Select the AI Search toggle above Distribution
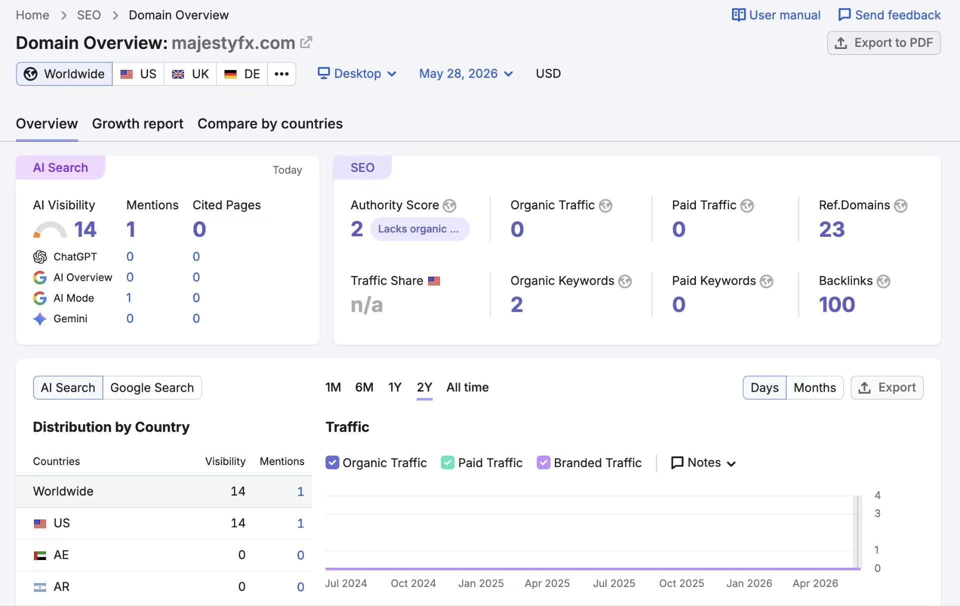 tap(68, 388)
